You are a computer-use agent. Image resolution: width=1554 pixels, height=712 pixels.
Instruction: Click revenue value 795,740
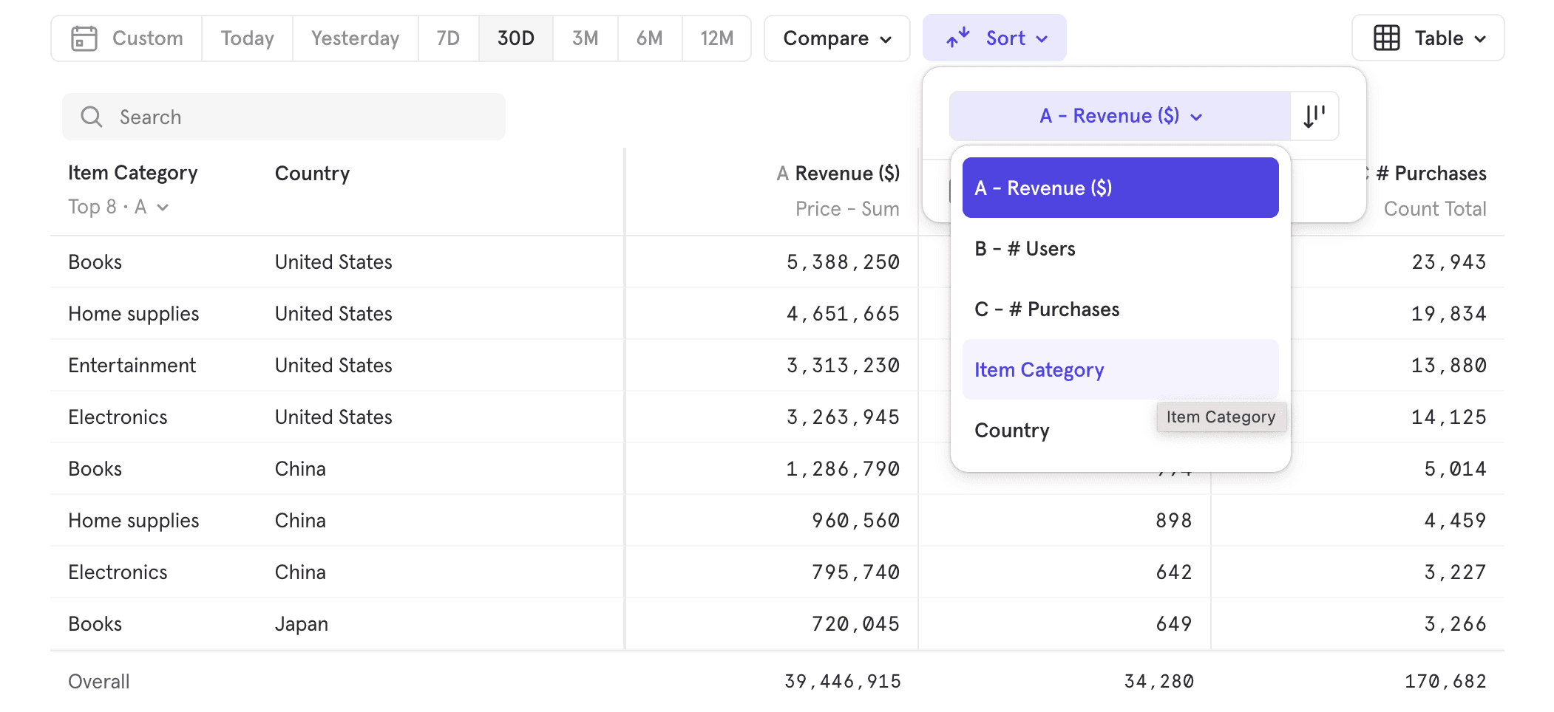[855, 572]
